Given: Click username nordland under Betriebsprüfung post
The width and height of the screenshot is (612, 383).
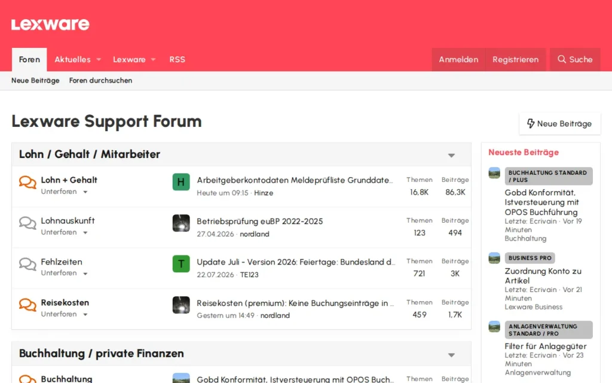Looking at the screenshot, I should click(255, 234).
